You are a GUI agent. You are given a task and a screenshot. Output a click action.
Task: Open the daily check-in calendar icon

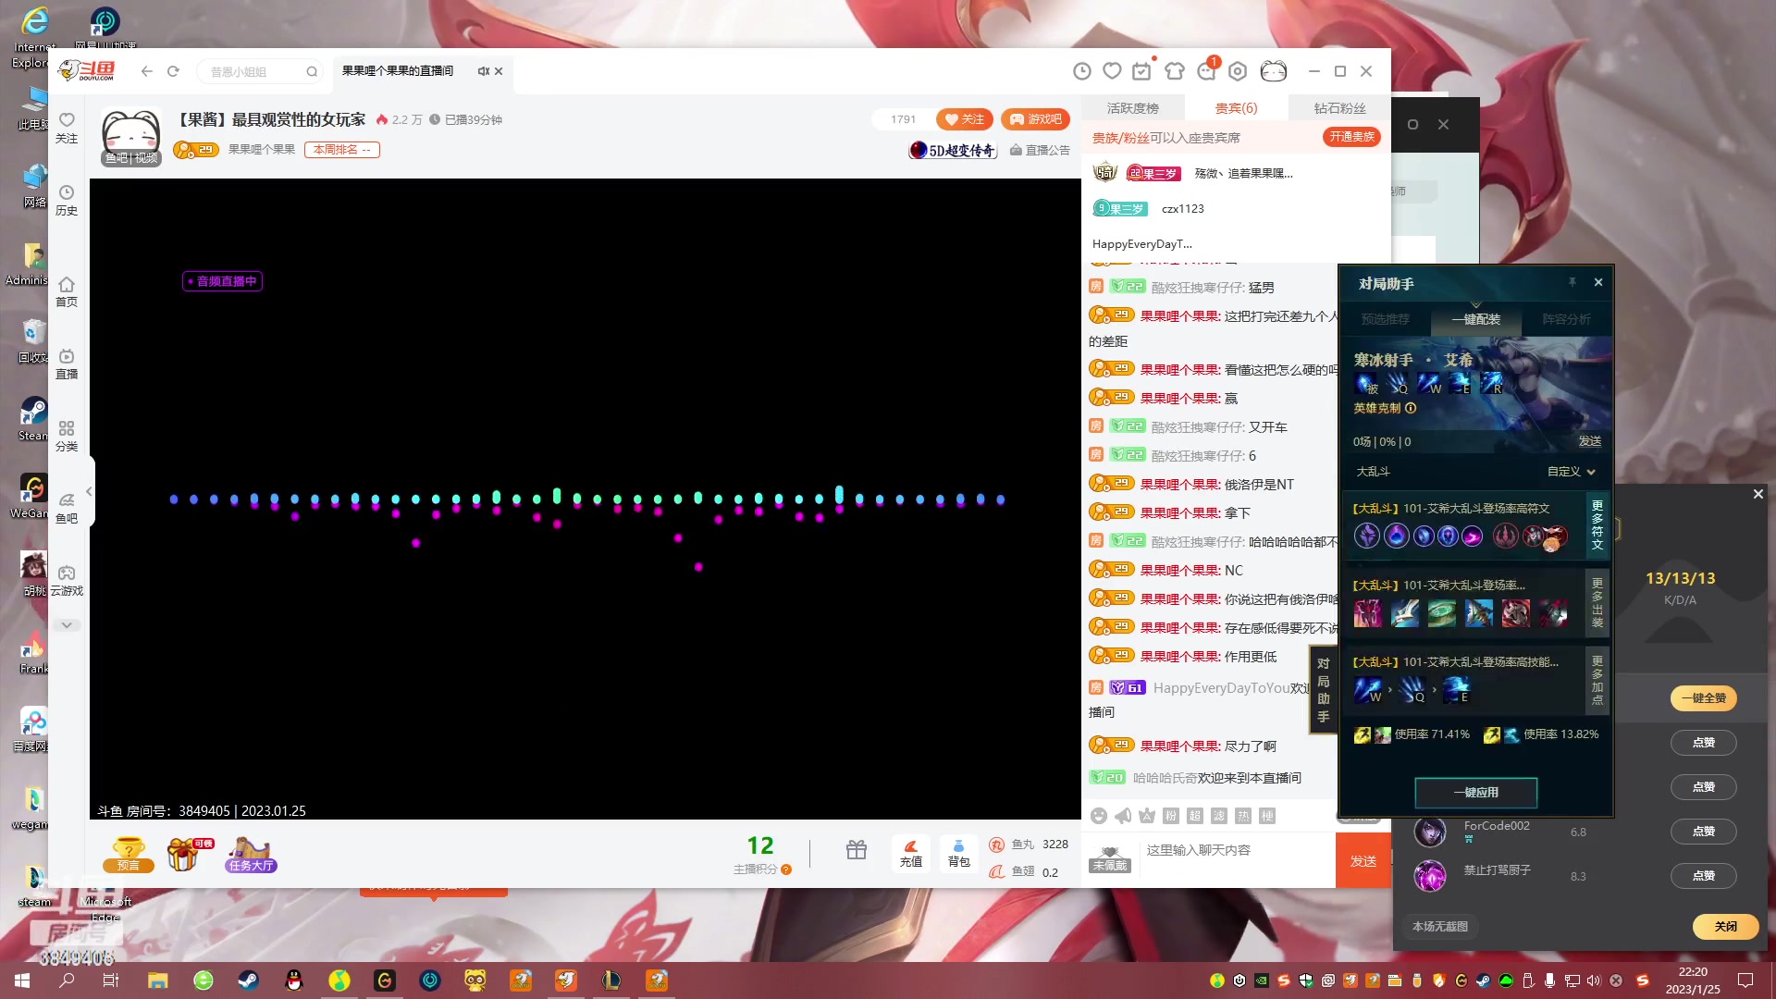tap(1142, 71)
